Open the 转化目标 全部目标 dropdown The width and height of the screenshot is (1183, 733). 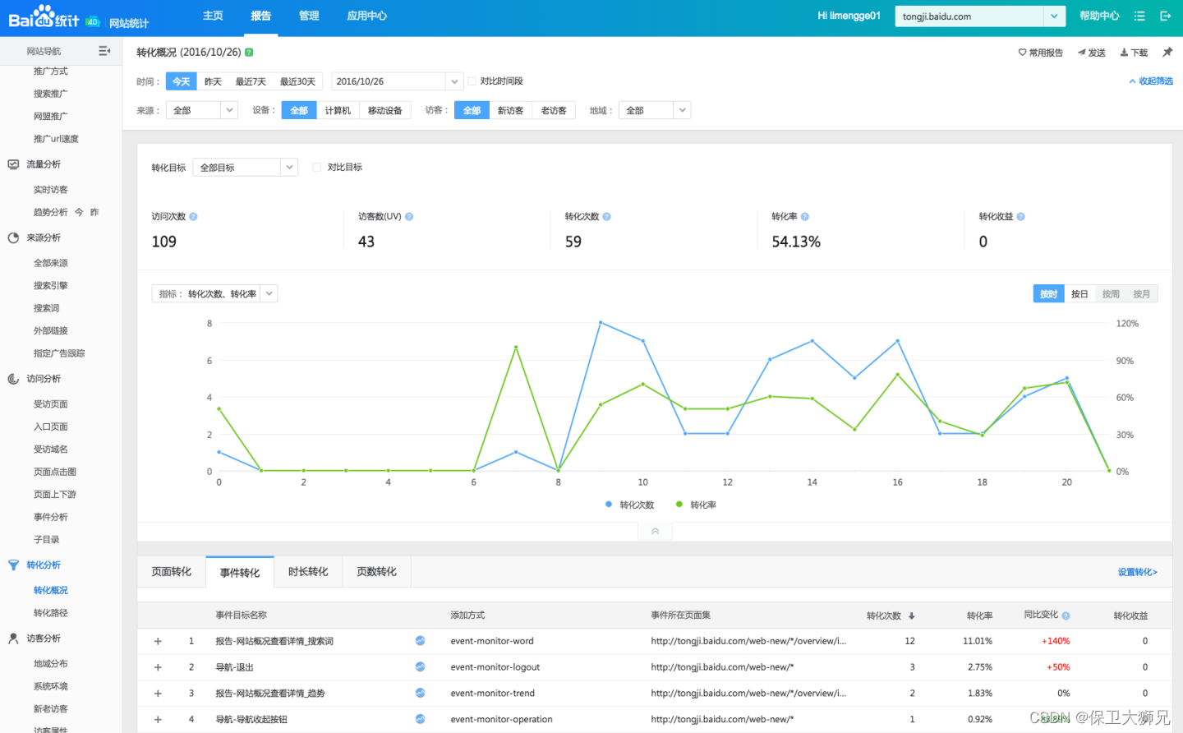click(245, 168)
